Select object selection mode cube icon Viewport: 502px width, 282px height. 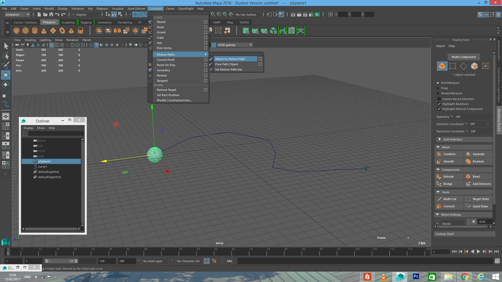442,66
